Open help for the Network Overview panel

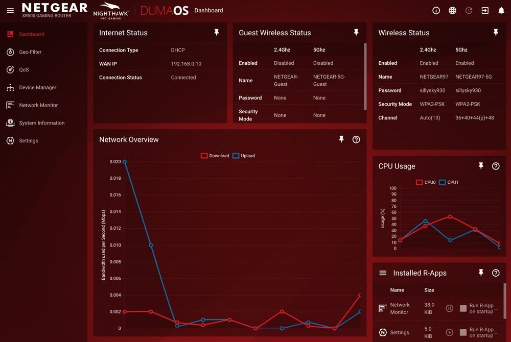point(356,139)
